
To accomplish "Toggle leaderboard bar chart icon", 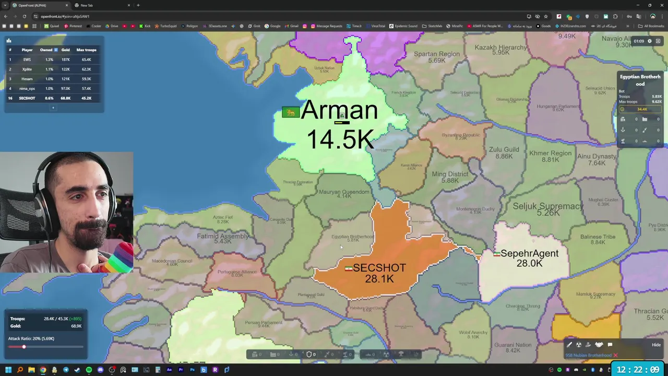I will (x=8, y=40).
